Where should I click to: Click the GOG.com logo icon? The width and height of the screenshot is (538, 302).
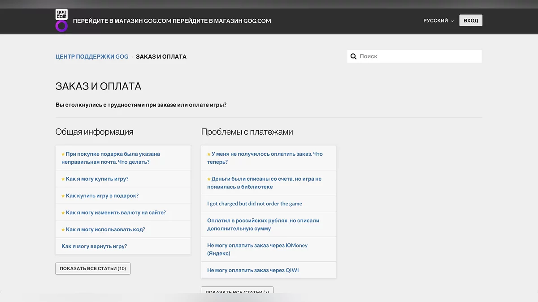tap(61, 20)
